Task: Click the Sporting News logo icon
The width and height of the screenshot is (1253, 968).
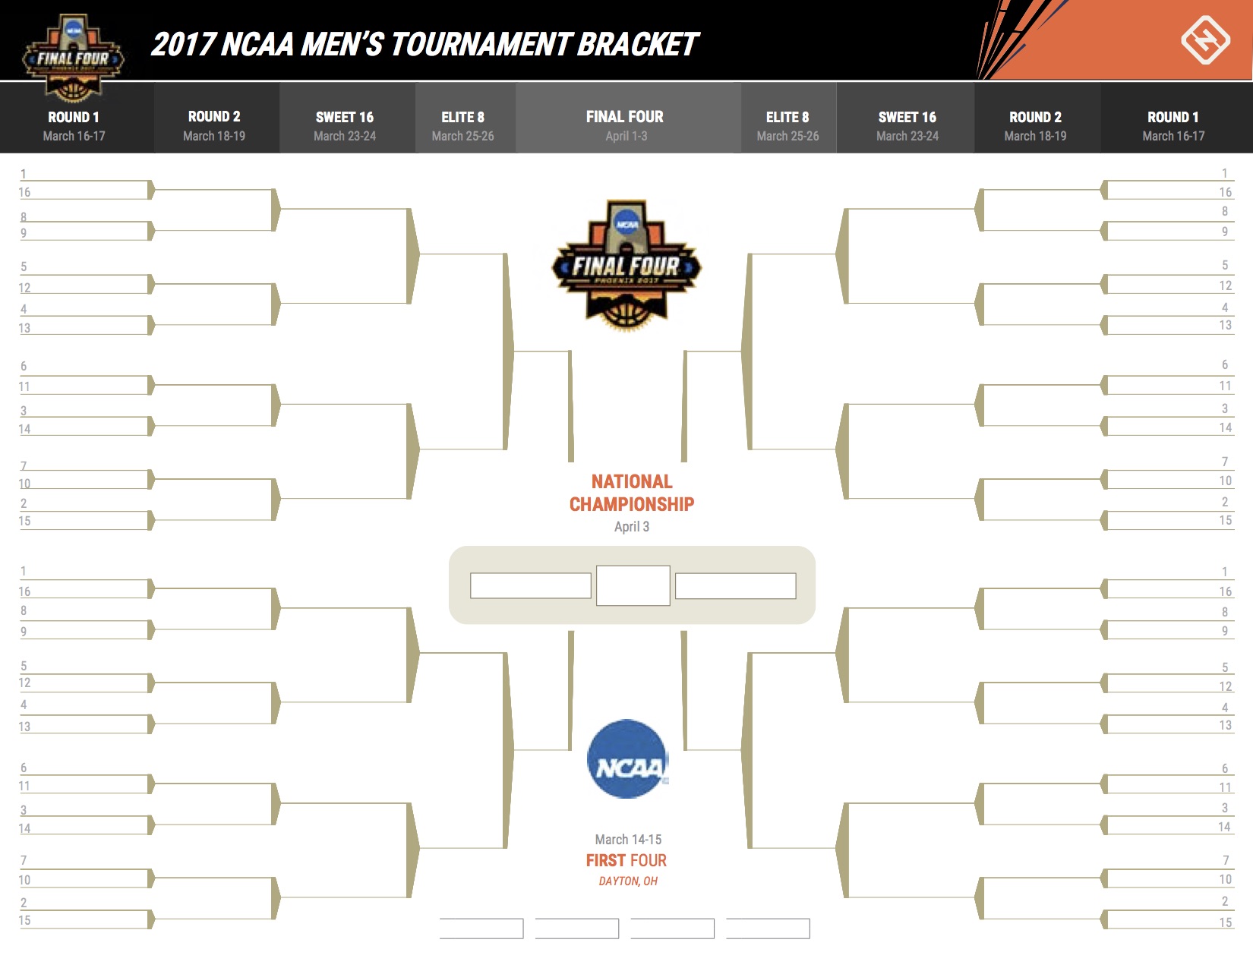Action: click(1204, 39)
